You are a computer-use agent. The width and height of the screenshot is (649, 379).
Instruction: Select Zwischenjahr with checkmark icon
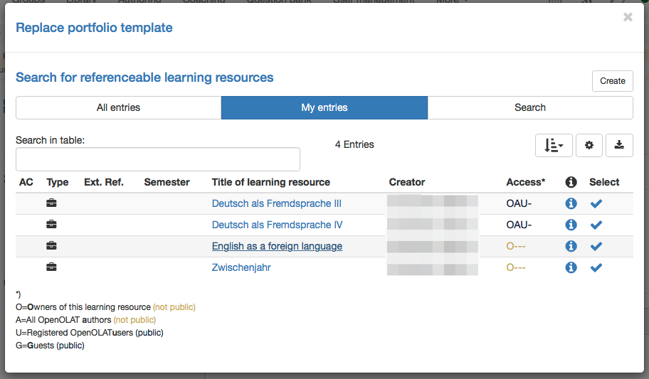pos(596,268)
